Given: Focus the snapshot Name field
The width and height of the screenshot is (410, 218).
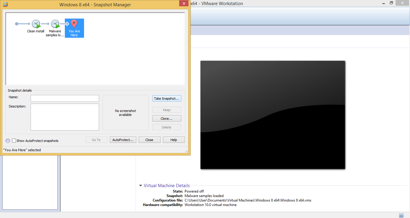Looking at the screenshot, I should coord(65,98).
